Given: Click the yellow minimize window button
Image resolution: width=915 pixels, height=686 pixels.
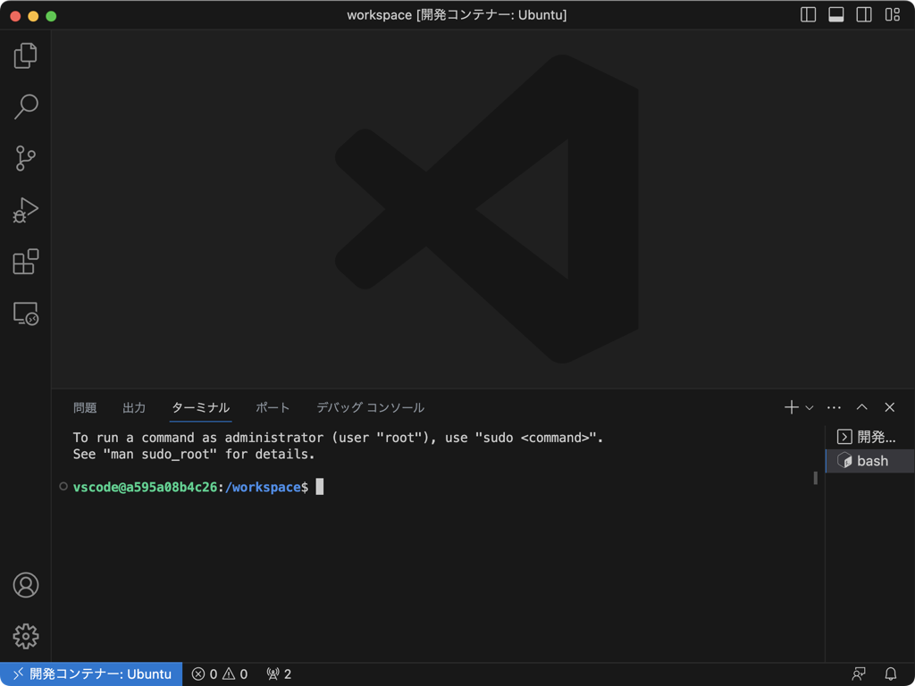Looking at the screenshot, I should 33,16.
